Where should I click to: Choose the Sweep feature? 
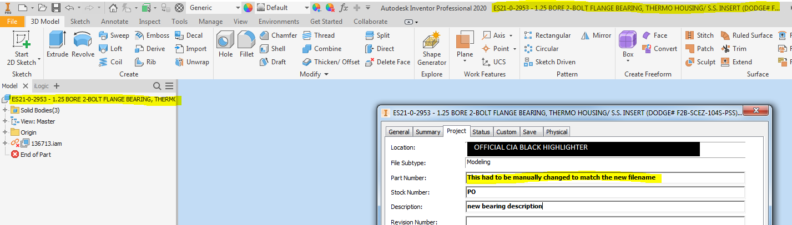tap(114, 35)
